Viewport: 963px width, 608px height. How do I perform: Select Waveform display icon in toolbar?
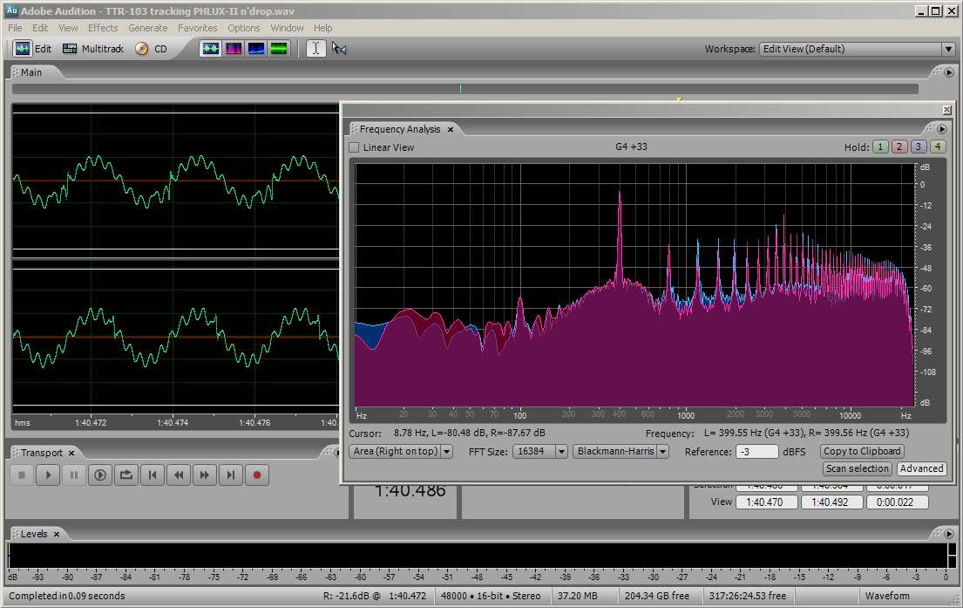[211, 49]
